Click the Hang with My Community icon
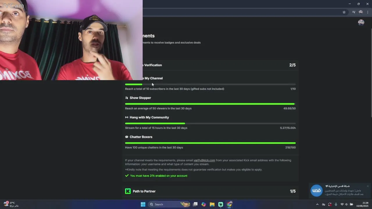Screen dimensions: 372x209 (127, 117)
